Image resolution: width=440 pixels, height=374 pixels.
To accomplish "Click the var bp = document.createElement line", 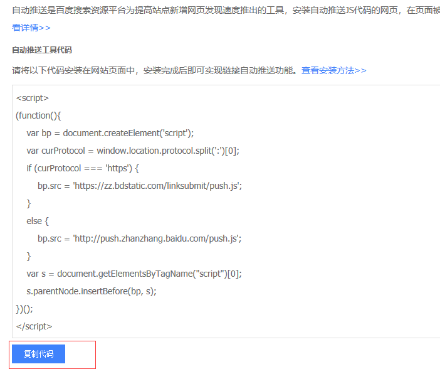I will [110, 133].
